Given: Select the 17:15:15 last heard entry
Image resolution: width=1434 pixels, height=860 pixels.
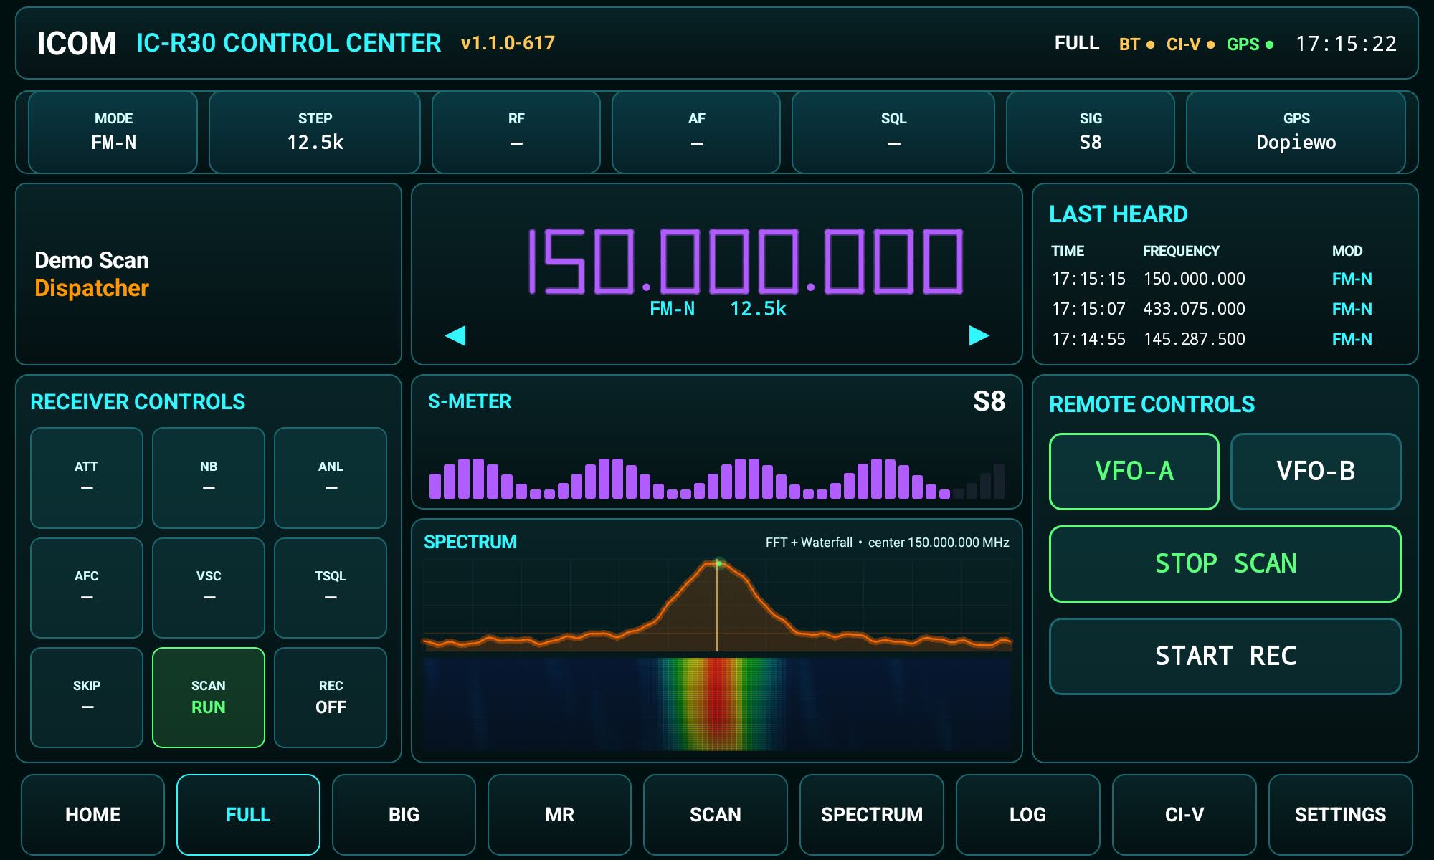Looking at the screenshot, I should tap(1212, 279).
